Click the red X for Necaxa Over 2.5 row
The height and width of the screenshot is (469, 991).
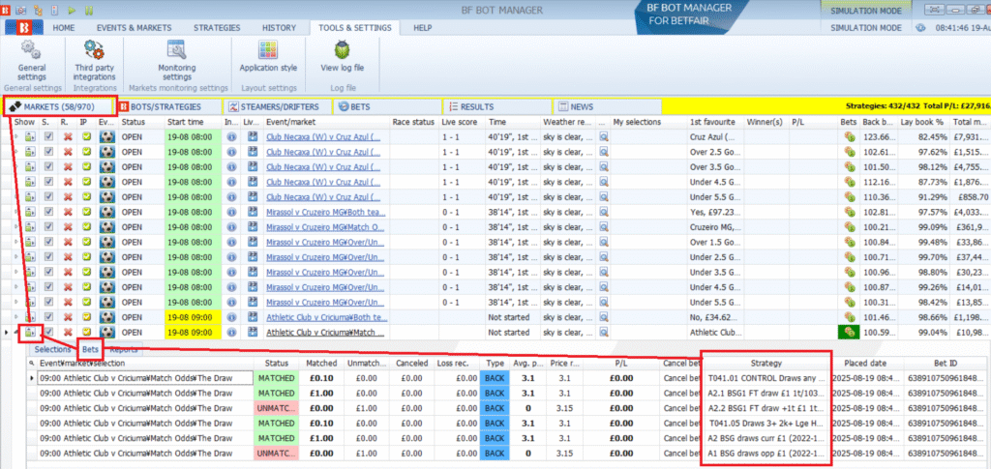tap(69, 151)
